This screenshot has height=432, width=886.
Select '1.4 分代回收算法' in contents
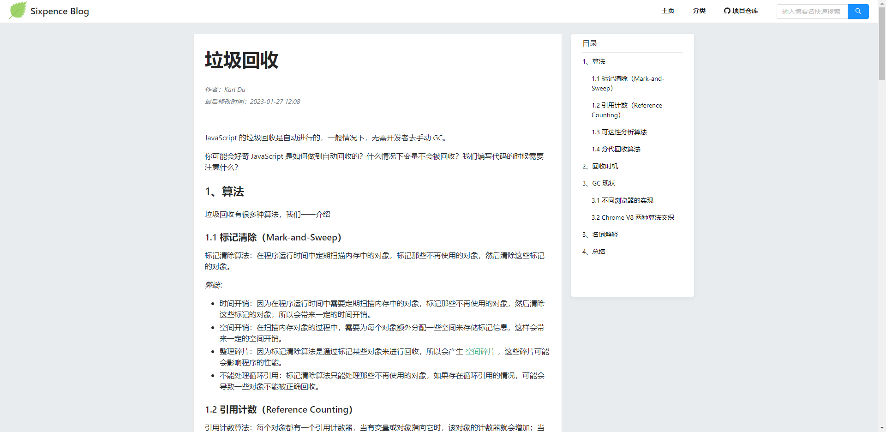coord(616,149)
